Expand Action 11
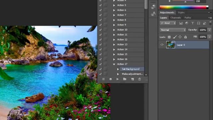The height and width of the screenshot is (120, 213). (x=114, y=35)
